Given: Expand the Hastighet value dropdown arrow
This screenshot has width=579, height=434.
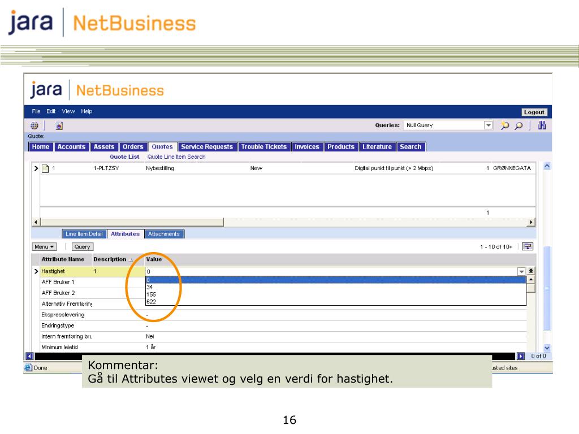Looking at the screenshot, I should tap(521, 272).
